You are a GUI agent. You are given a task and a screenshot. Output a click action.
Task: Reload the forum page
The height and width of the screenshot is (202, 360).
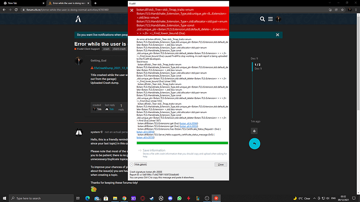(16, 10)
